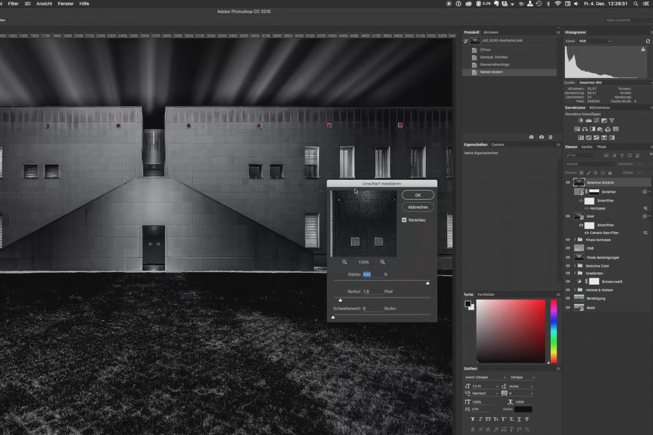Viewport: 653px width, 435px height.
Task: Click the histogram cached data warning icon
Action: click(x=643, y=49)
